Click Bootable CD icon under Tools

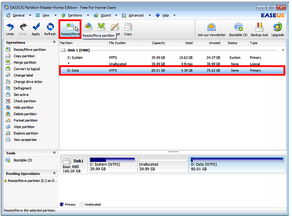point(8,160)
